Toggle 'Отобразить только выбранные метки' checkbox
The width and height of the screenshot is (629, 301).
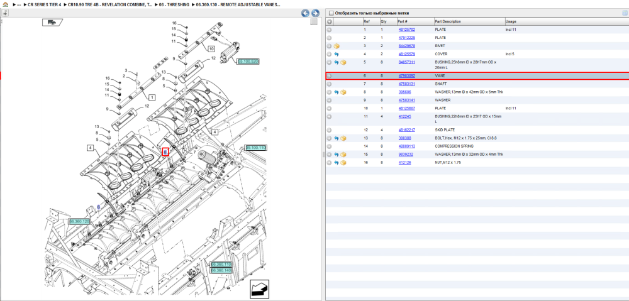pos(331,13)
